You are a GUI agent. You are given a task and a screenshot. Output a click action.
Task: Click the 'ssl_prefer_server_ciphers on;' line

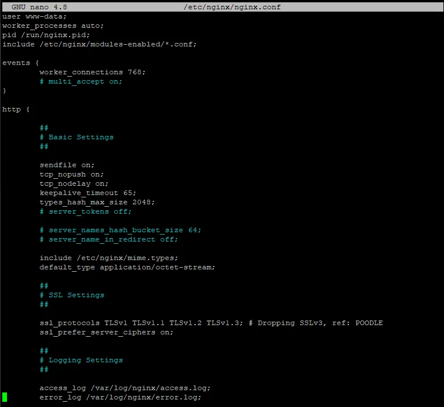(x=106, y=332)
